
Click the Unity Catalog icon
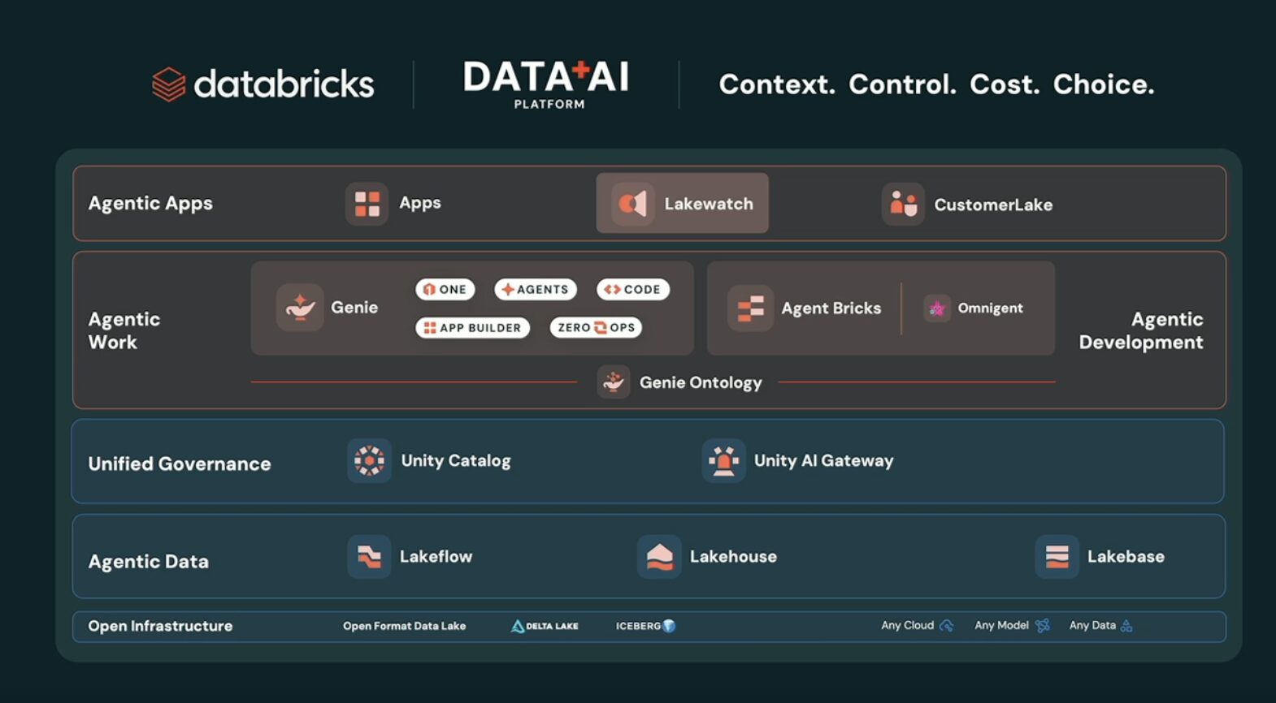coord(369,460)
